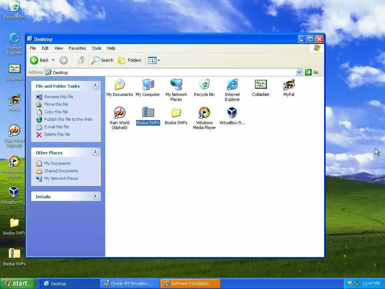Collapse the File and Folder Tasks panel
The height and width of the screenshot is (289, 385).
[95, 85]
